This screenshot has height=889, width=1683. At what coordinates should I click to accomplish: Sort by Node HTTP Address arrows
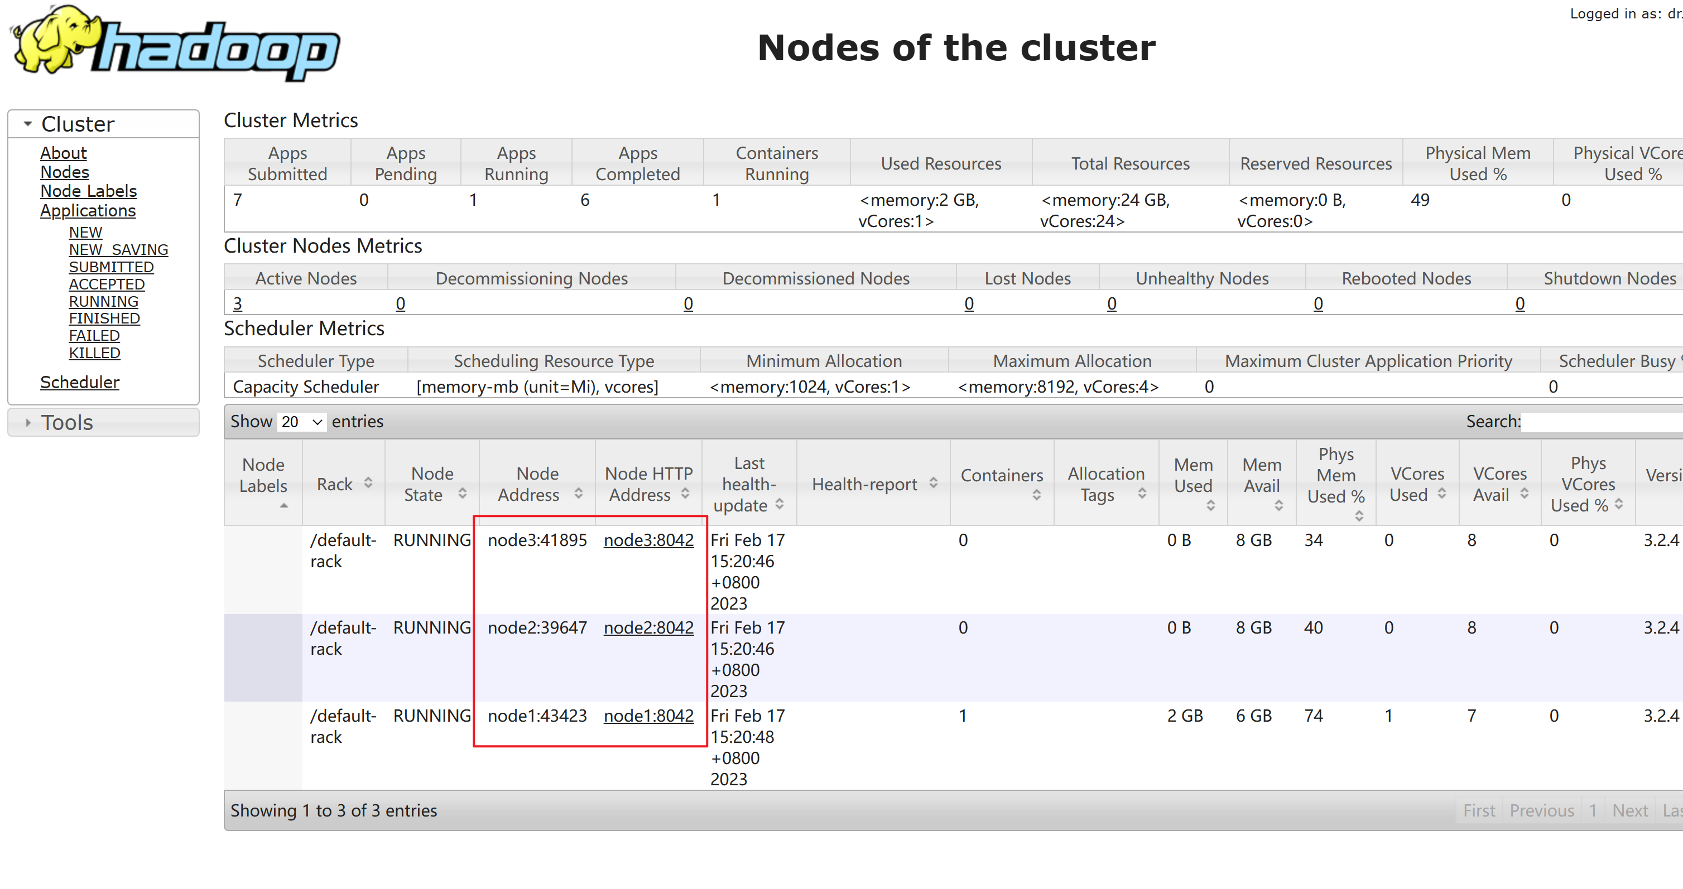click(x=685, y=493)
